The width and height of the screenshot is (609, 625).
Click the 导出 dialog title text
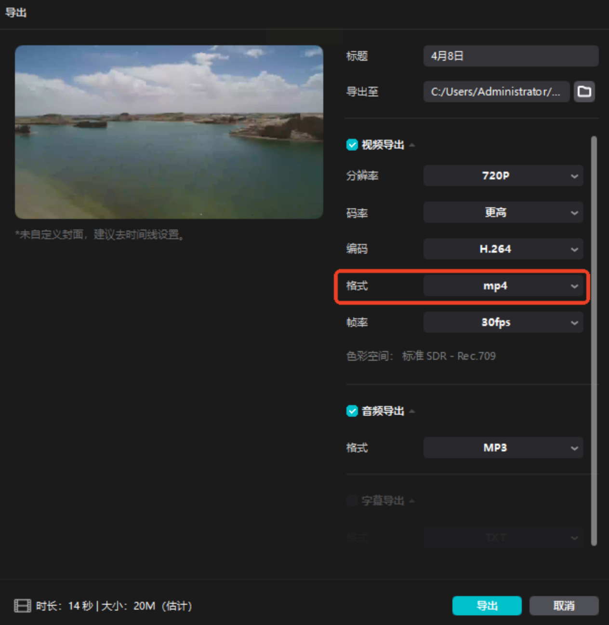pos(15,13)
